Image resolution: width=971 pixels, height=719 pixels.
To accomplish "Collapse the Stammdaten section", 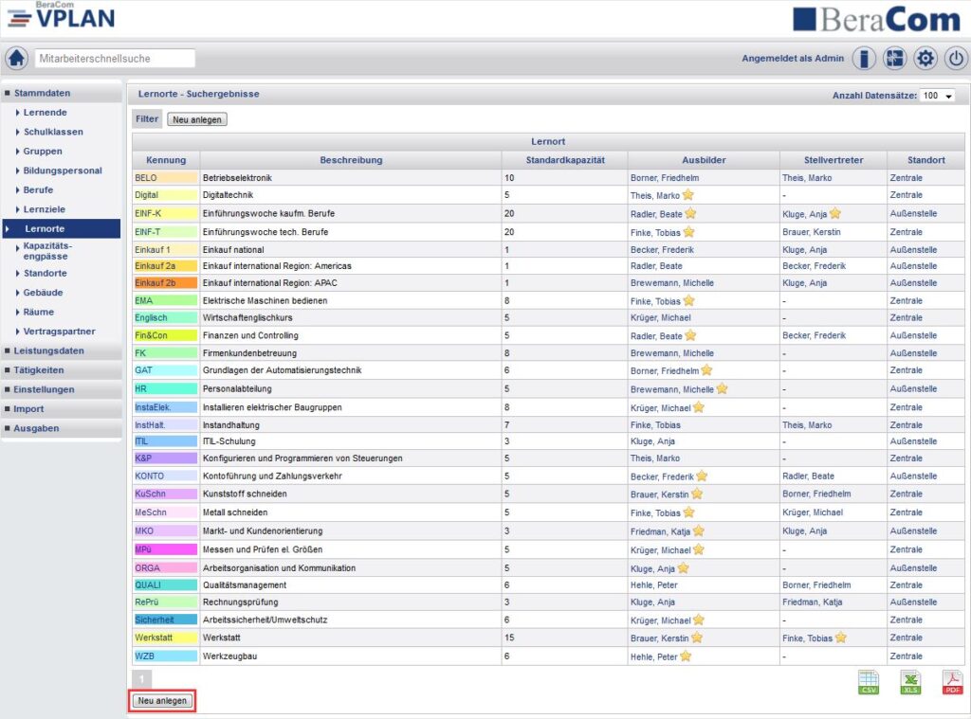I will coord(62,93).
